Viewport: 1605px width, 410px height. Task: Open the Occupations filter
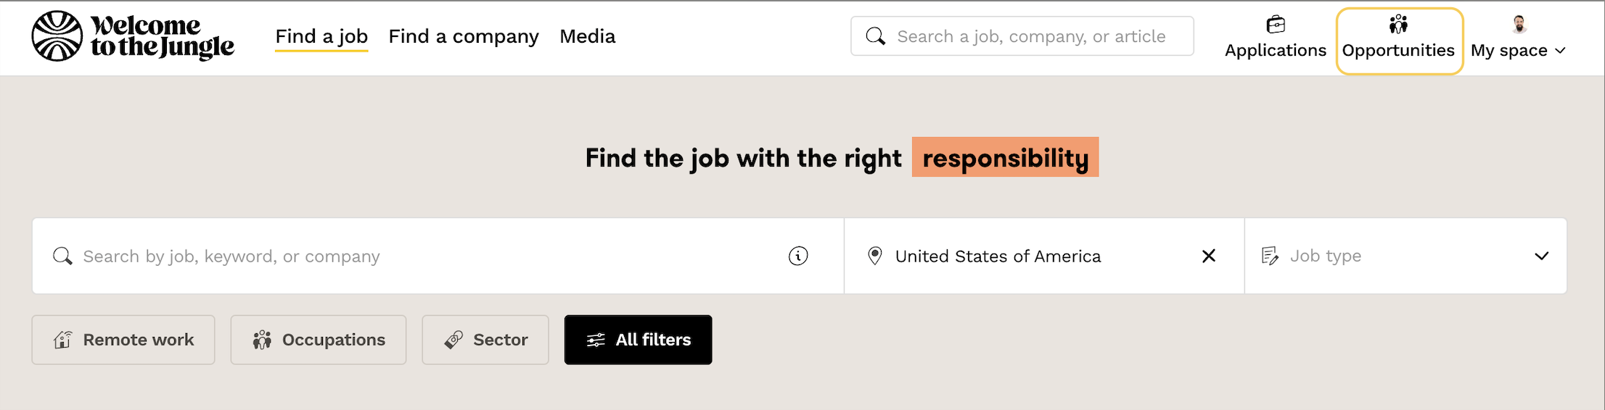(319, 340)
